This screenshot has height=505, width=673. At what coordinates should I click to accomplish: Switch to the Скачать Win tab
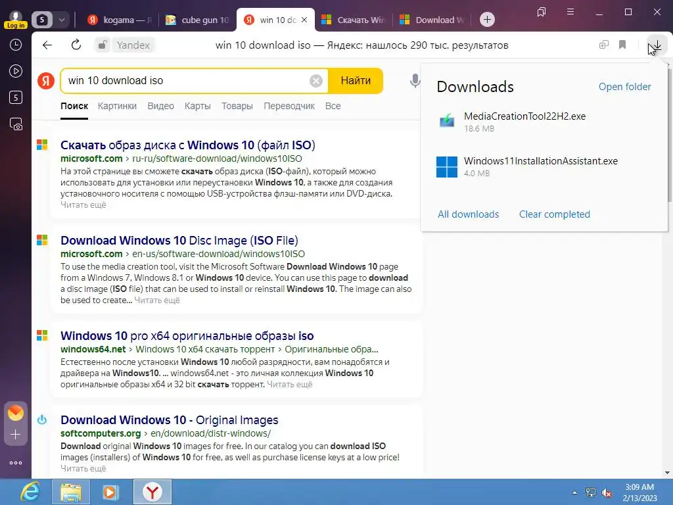point(354,20)
